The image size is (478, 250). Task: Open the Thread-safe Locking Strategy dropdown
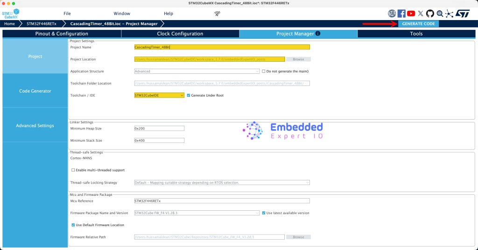click(222, 182)
